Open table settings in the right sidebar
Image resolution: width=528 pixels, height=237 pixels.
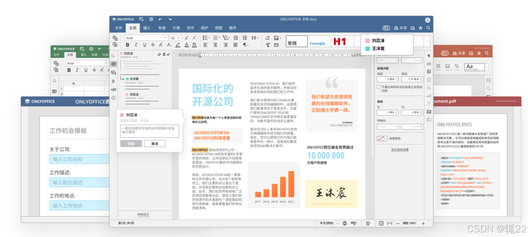click(x=429, y=64)
